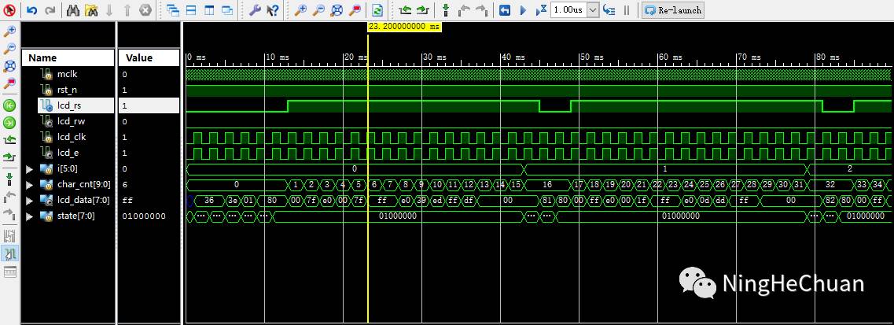Click the Go to Time 0 sidebar icon
Image resolution: width=894 pixels, height=325 pixels.
(10, 105)
